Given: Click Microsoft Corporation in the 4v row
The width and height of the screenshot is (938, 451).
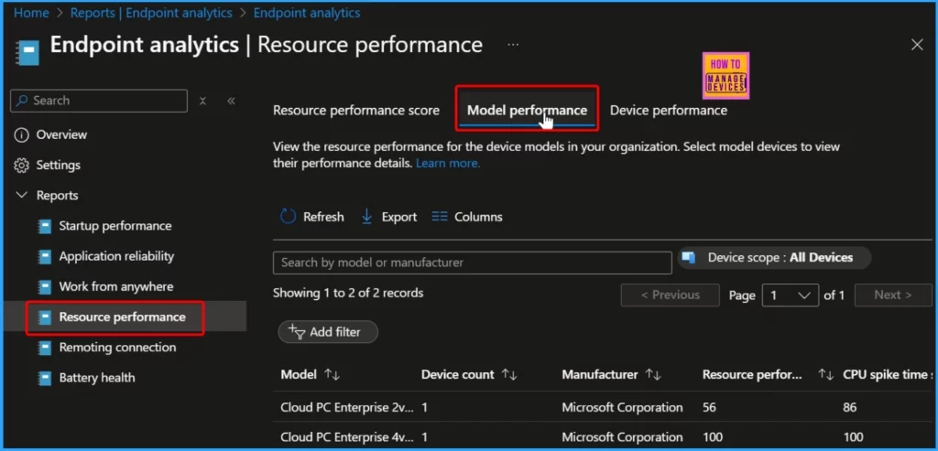Looking at the screenshot, I should point(622,438).
